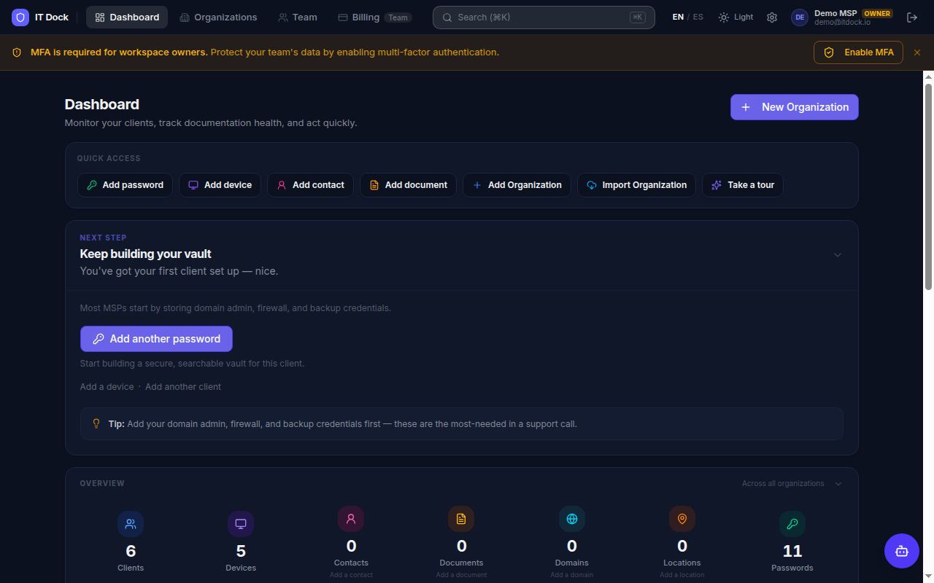The image size is (934, 583).
Task: Go to the Organizations tab
Action: (x=218, y=17)
